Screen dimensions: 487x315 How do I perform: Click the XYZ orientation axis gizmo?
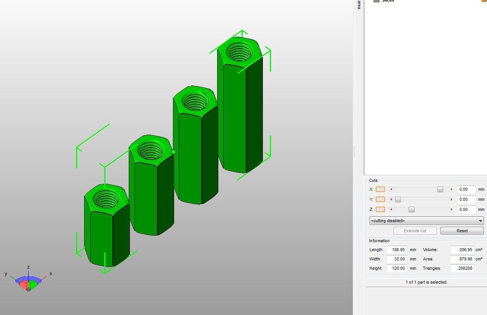28,279
